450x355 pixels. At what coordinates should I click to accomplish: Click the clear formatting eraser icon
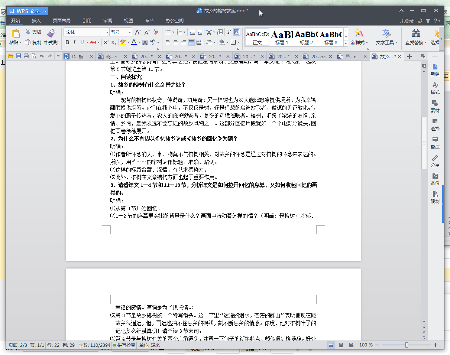click(x=156, y=32)
